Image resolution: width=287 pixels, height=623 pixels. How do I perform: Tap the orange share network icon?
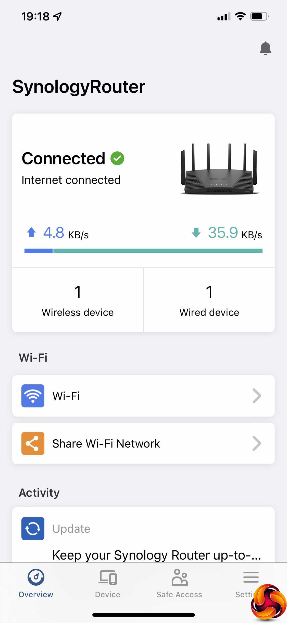(33, 443)
